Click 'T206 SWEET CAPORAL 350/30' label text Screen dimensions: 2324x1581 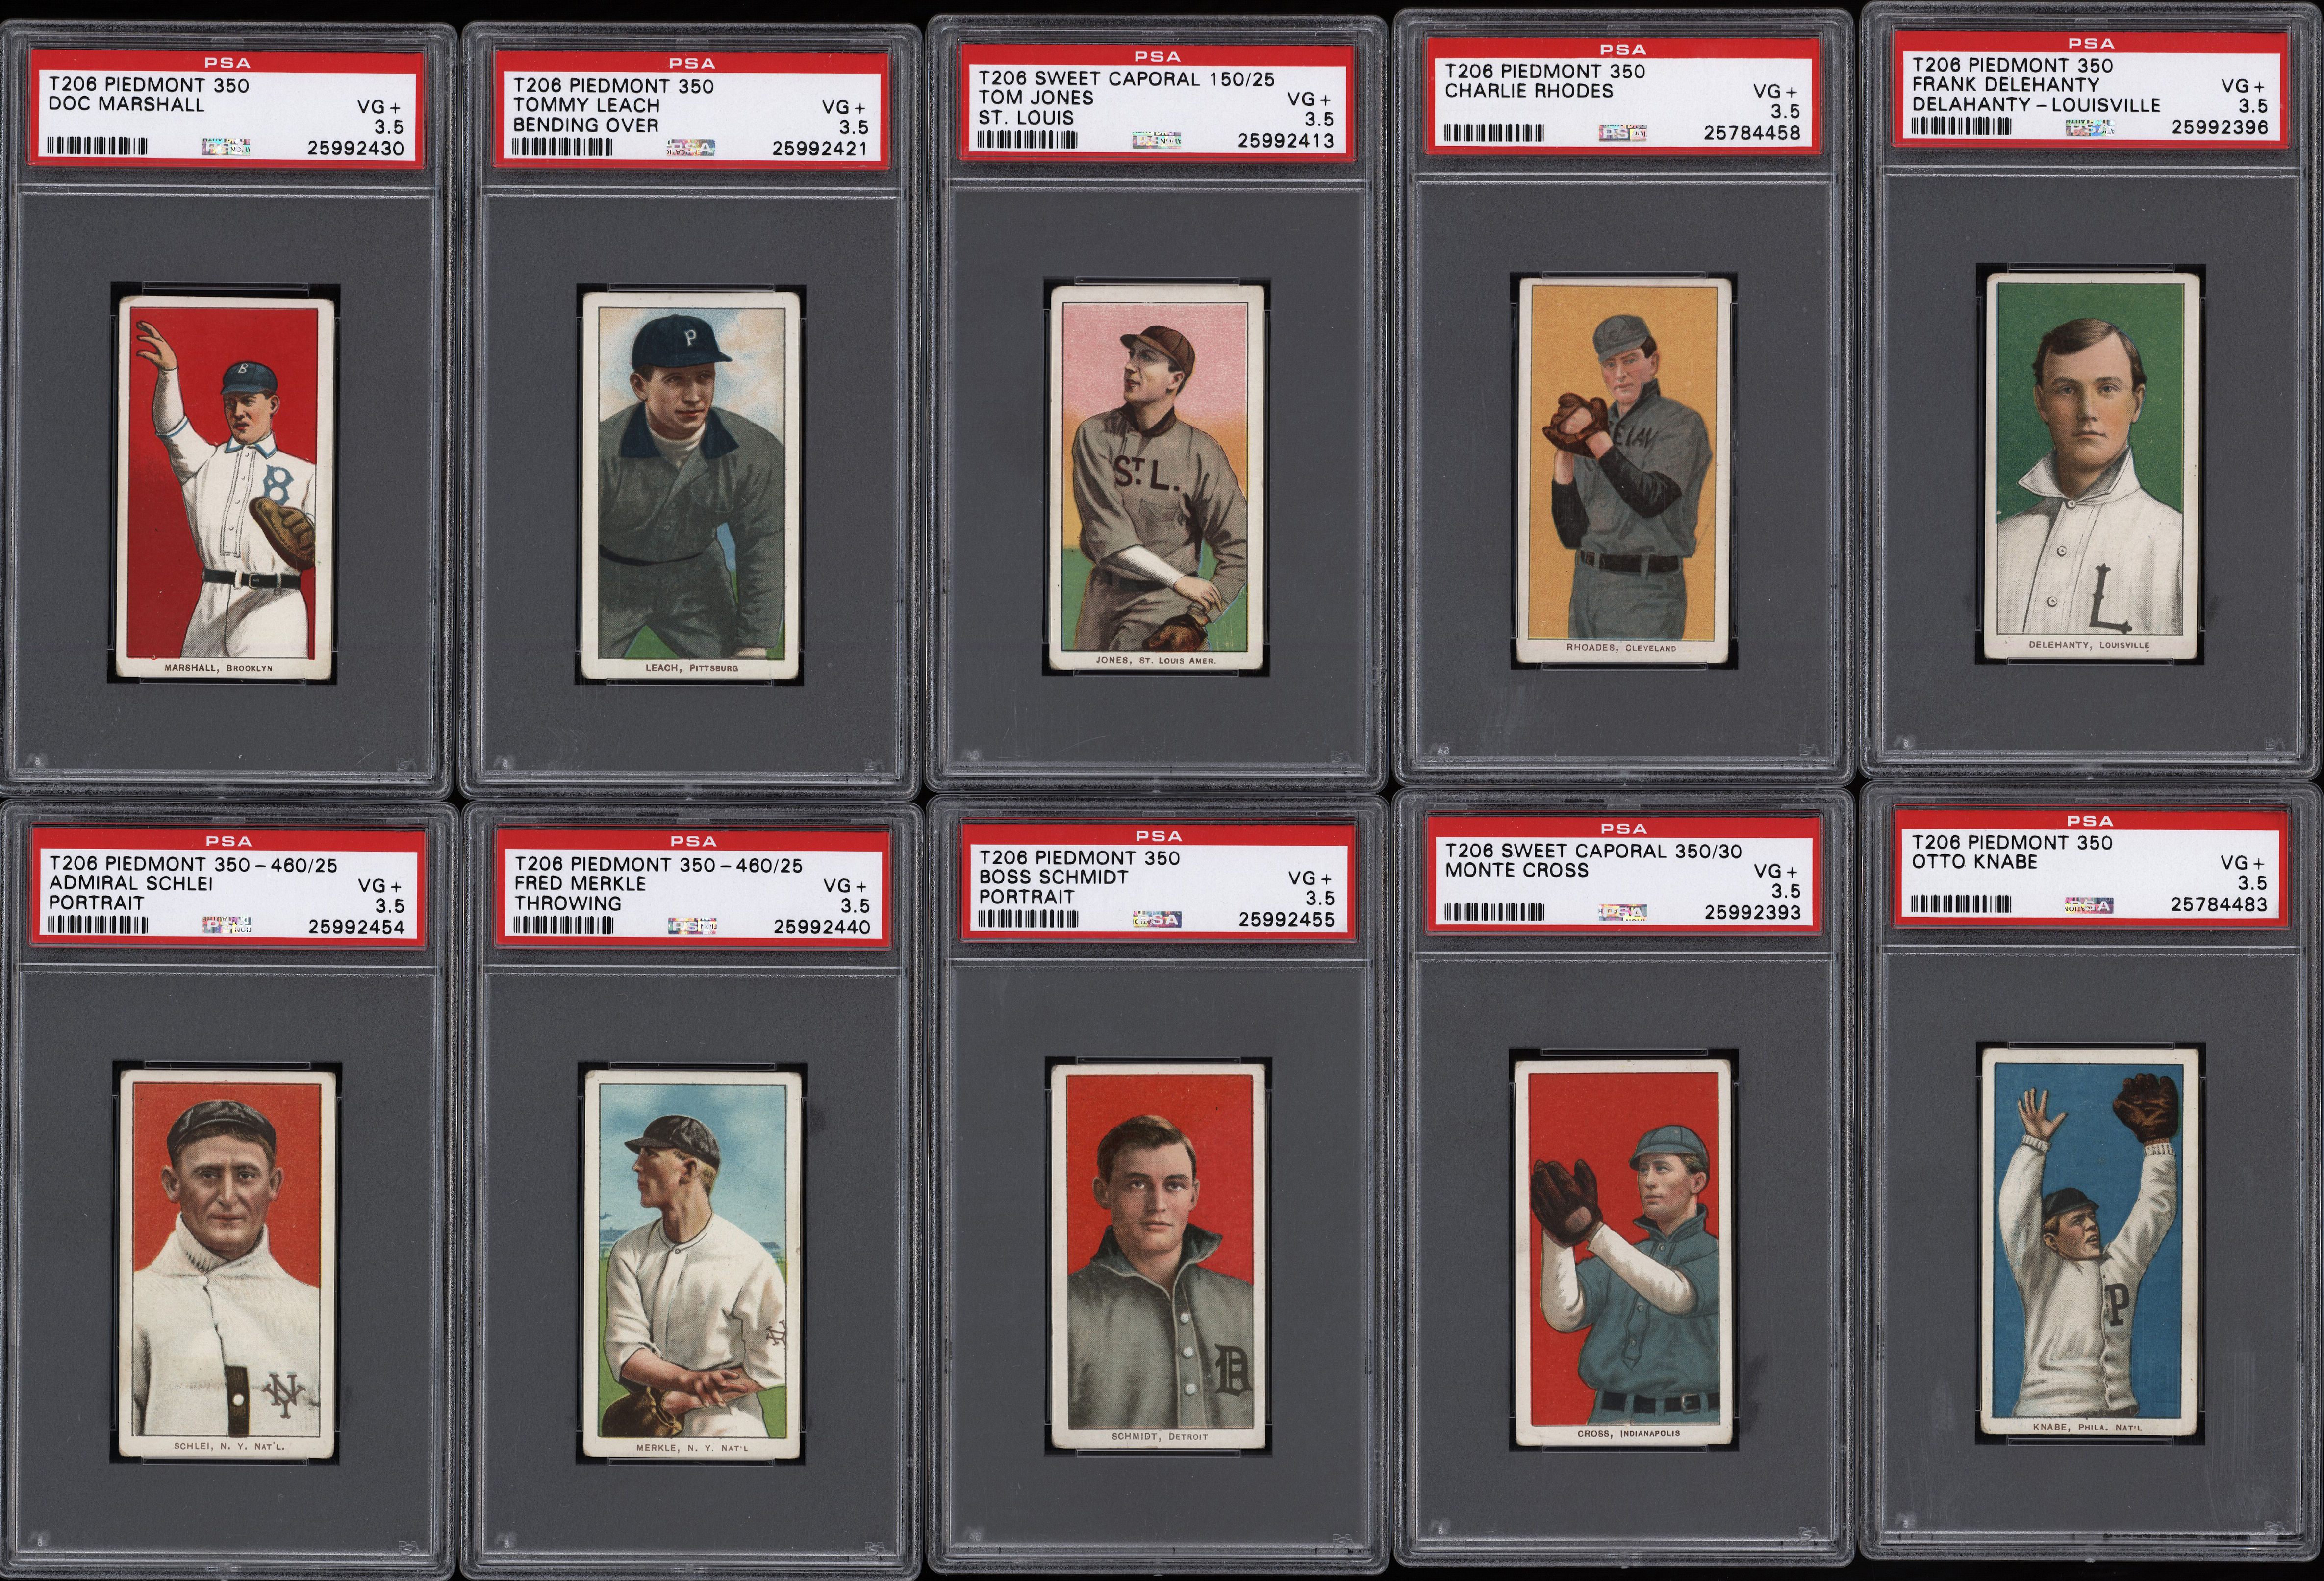pyautogui.click(x=1594, y=851)
